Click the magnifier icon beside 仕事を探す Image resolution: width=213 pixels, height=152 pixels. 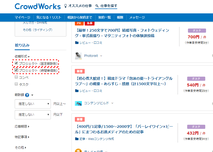(97, 6)
